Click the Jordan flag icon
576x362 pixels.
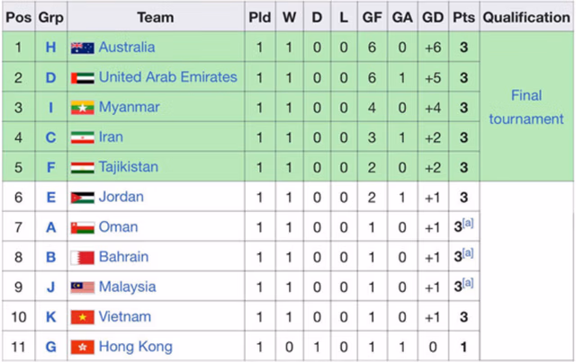(x=83, y=198)
